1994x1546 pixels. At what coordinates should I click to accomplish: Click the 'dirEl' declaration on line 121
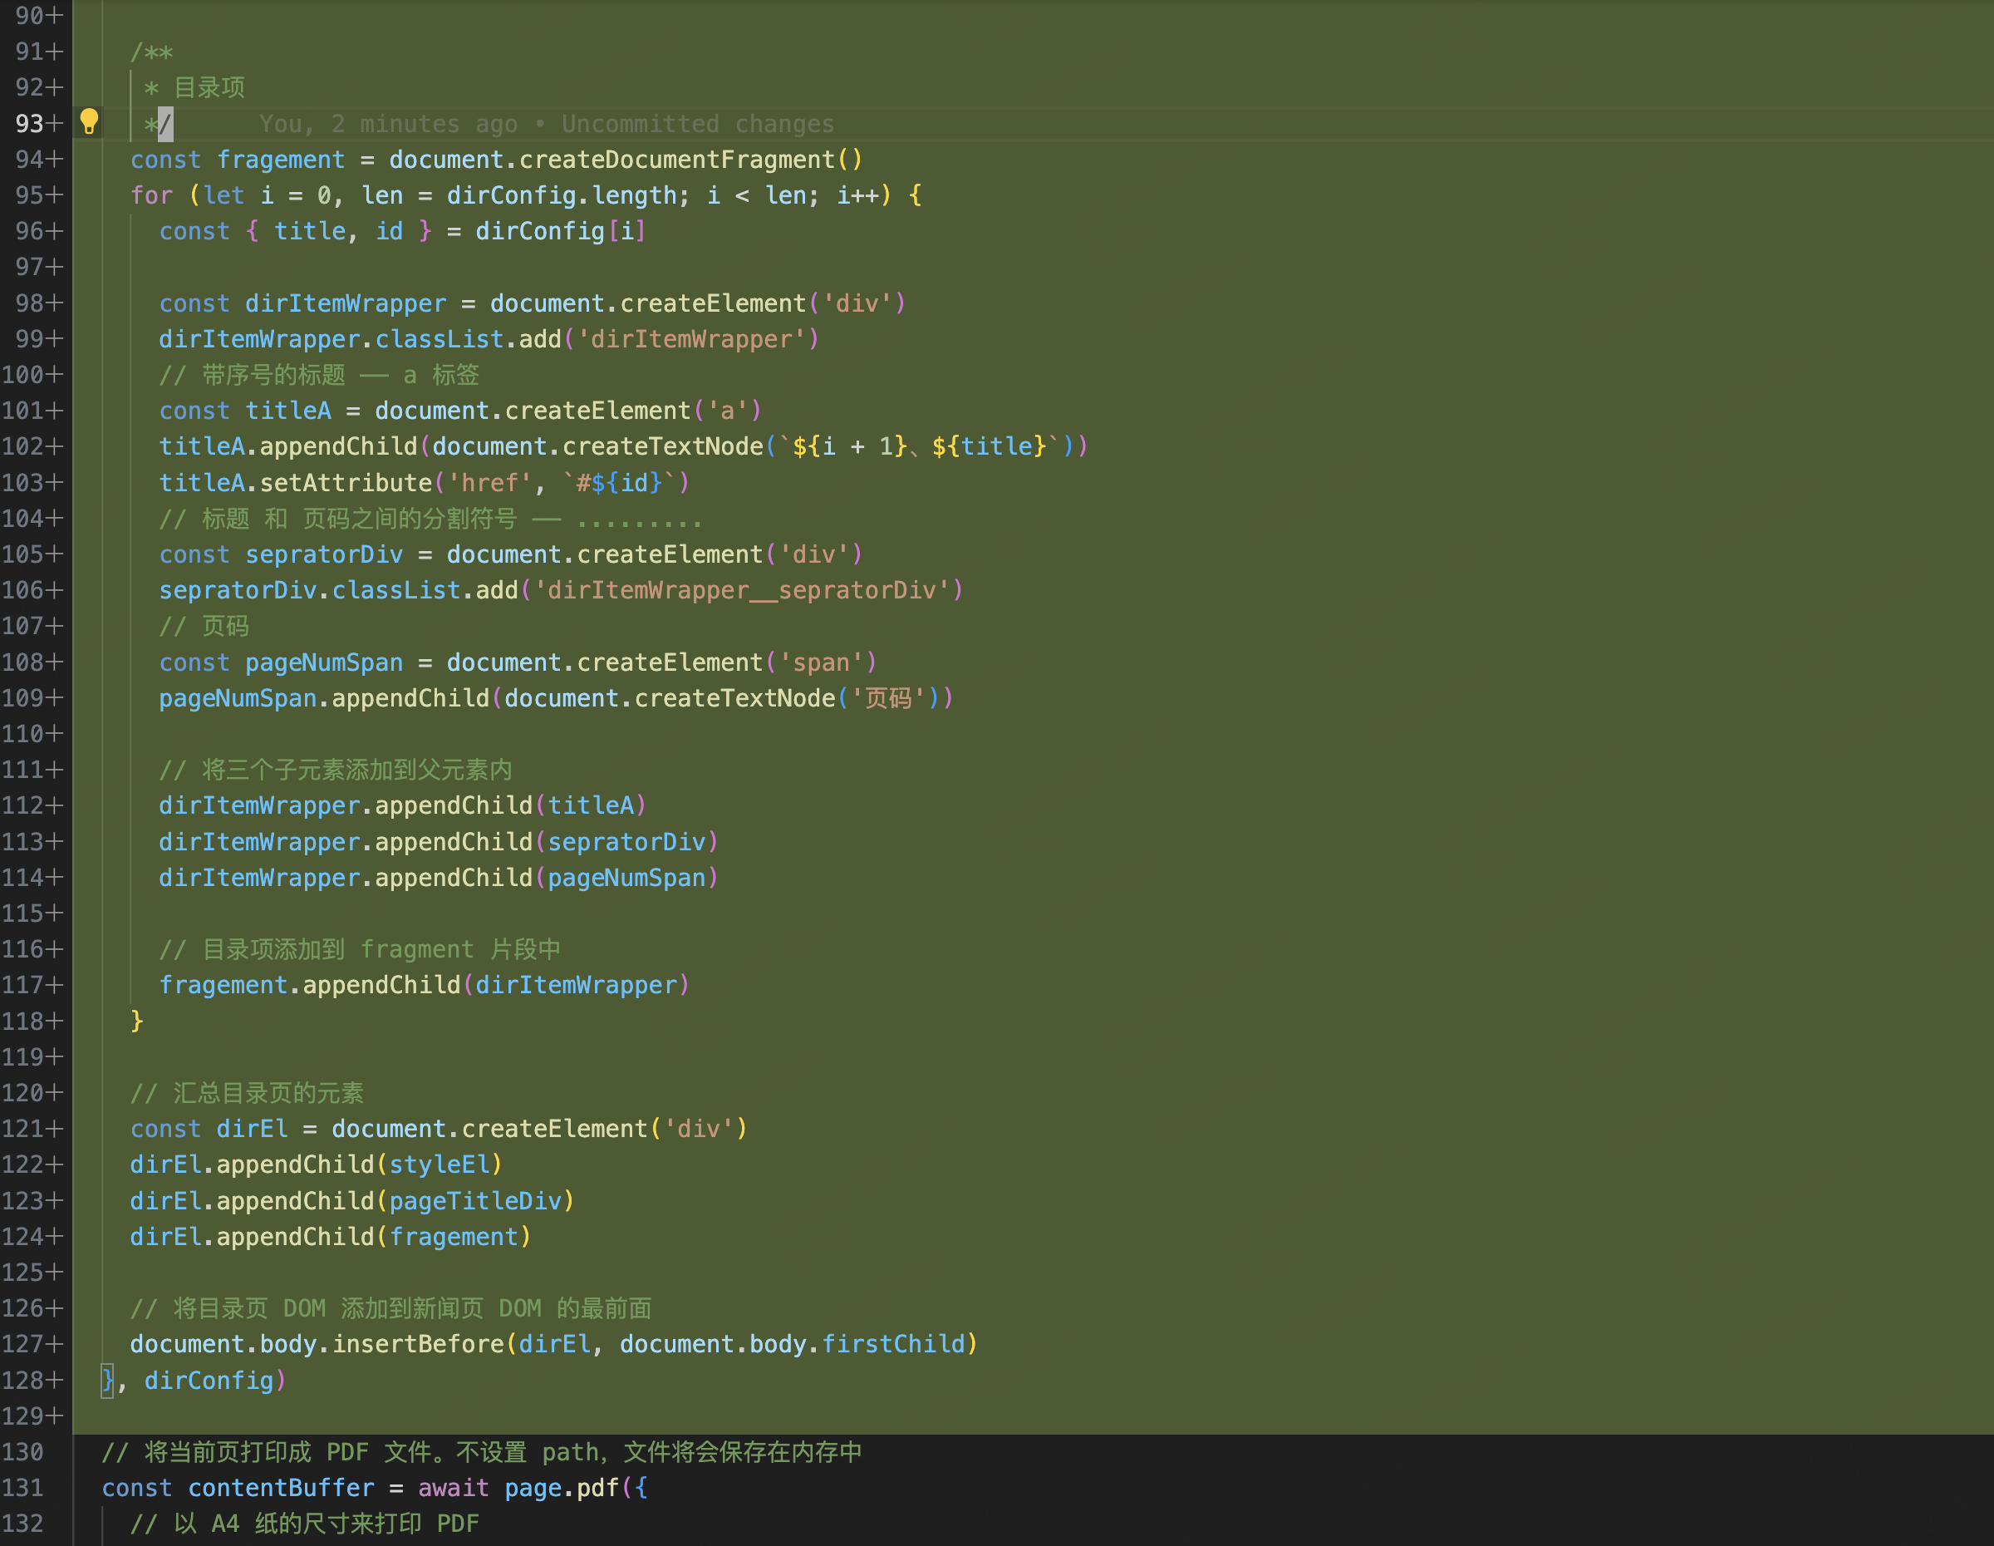click(x=252, y=1129)
